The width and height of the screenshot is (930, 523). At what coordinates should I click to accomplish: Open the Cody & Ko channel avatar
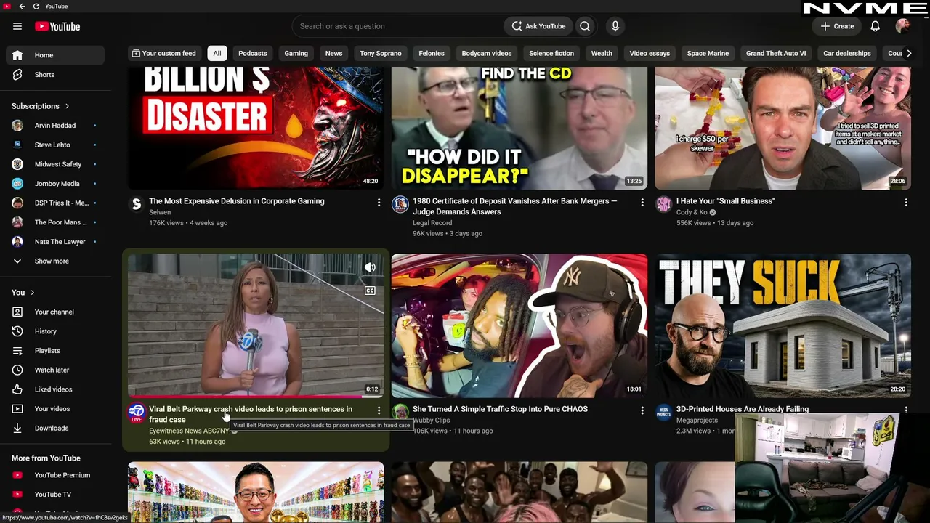coord(664,204)
